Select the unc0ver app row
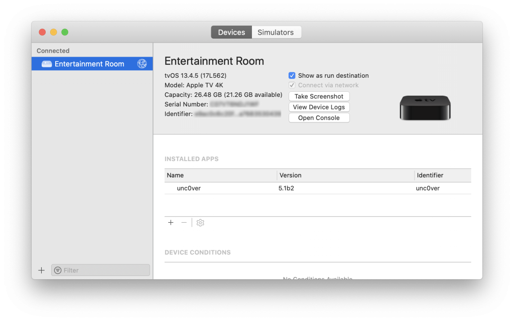 221,188
